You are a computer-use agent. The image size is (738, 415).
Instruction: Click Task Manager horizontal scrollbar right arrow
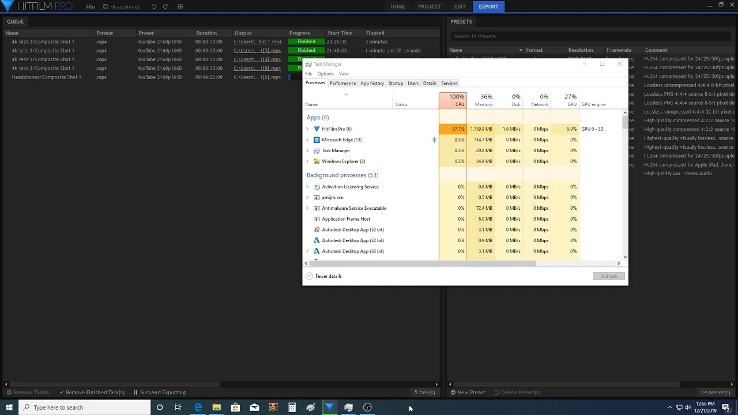[619, 263]
